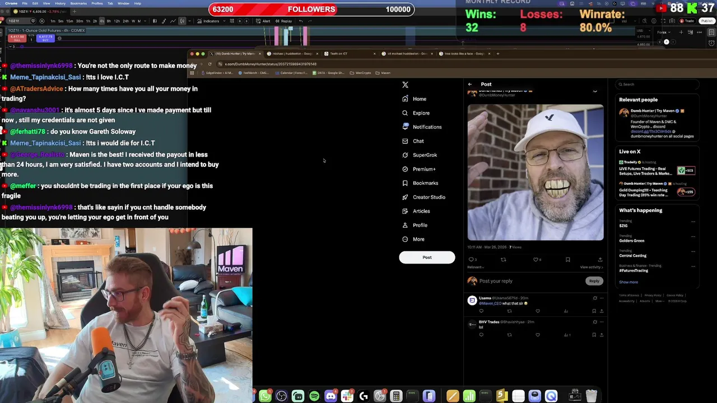This screenshot has height=403, width=717.
Task: Open OBS from the dock
Action: (x=281, y=396)
